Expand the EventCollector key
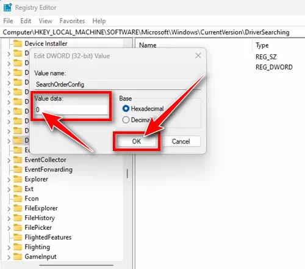This screenshot has height=269, width=305. 9,160
